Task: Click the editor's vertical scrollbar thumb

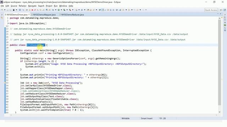Action: (220, 62)
